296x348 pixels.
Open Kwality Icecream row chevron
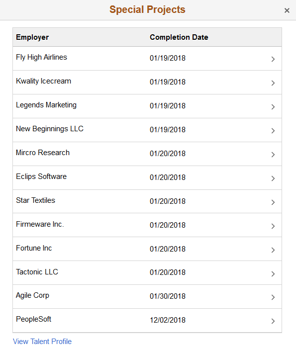(x=273, y=83)
